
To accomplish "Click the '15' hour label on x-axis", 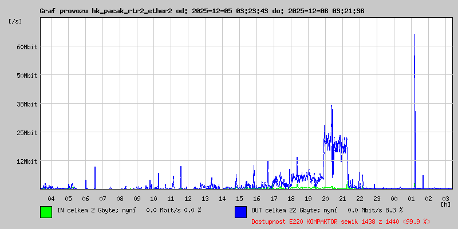I will point(240,199).
